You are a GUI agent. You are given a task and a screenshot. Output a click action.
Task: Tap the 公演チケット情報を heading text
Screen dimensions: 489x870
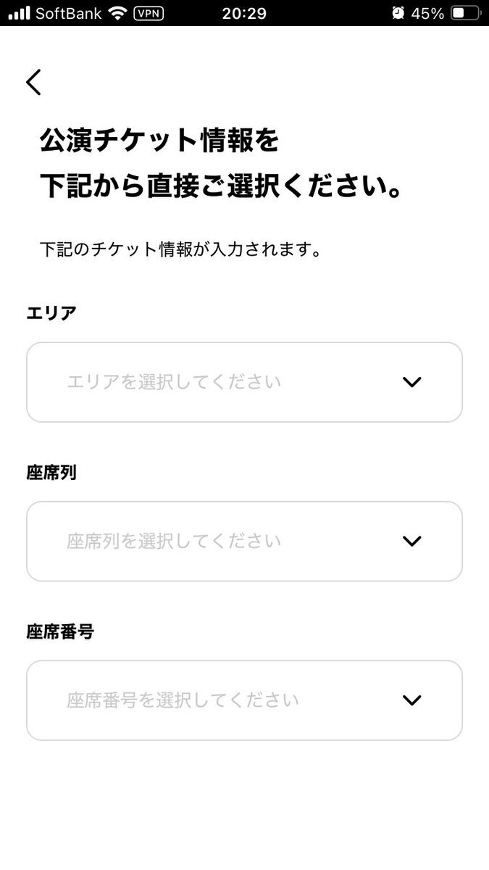point(159,141)
